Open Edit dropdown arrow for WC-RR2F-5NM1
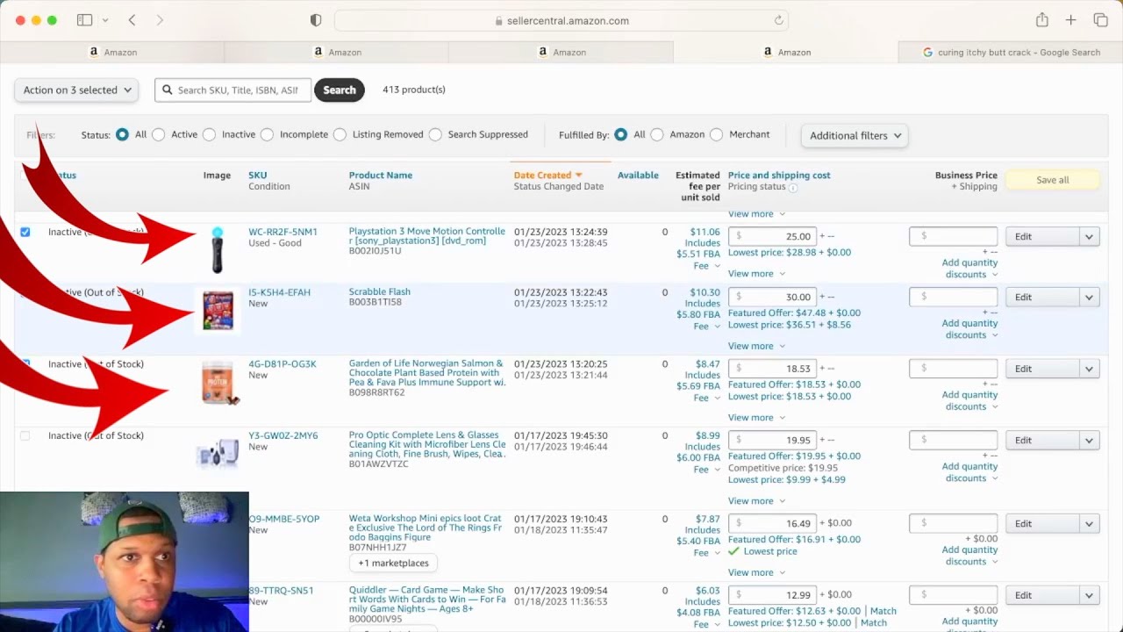The height and width of the screenshot is (632, 1123). tap(1089, 236)
